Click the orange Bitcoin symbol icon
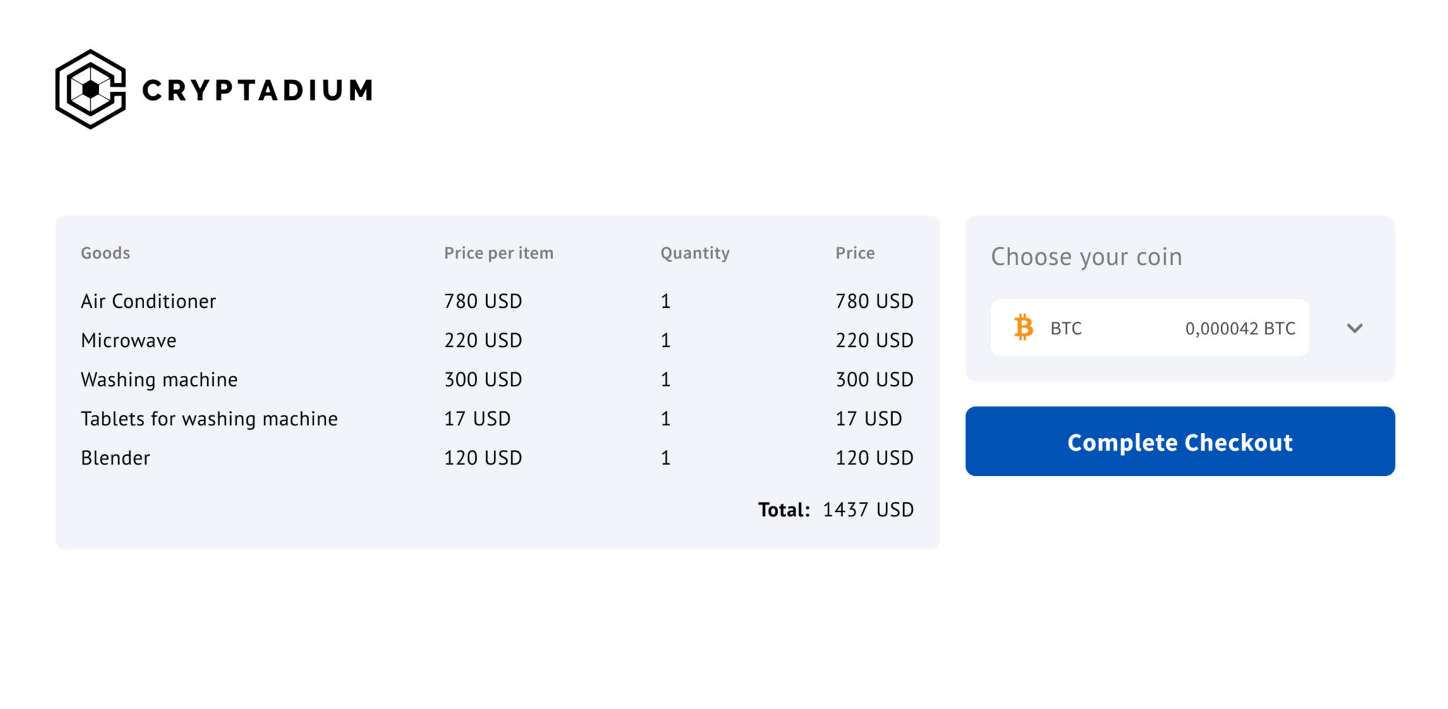 coord(1023,327)
